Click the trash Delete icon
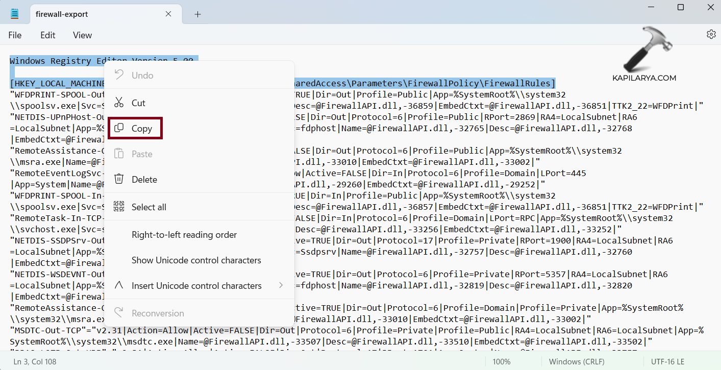This screenshot has height=370, width=721. (119, 179)
